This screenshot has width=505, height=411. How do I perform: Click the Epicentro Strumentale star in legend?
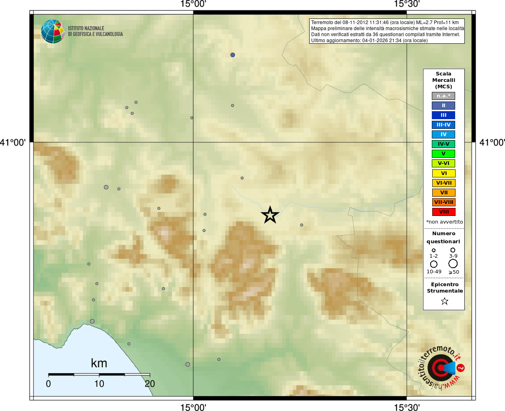444,301
